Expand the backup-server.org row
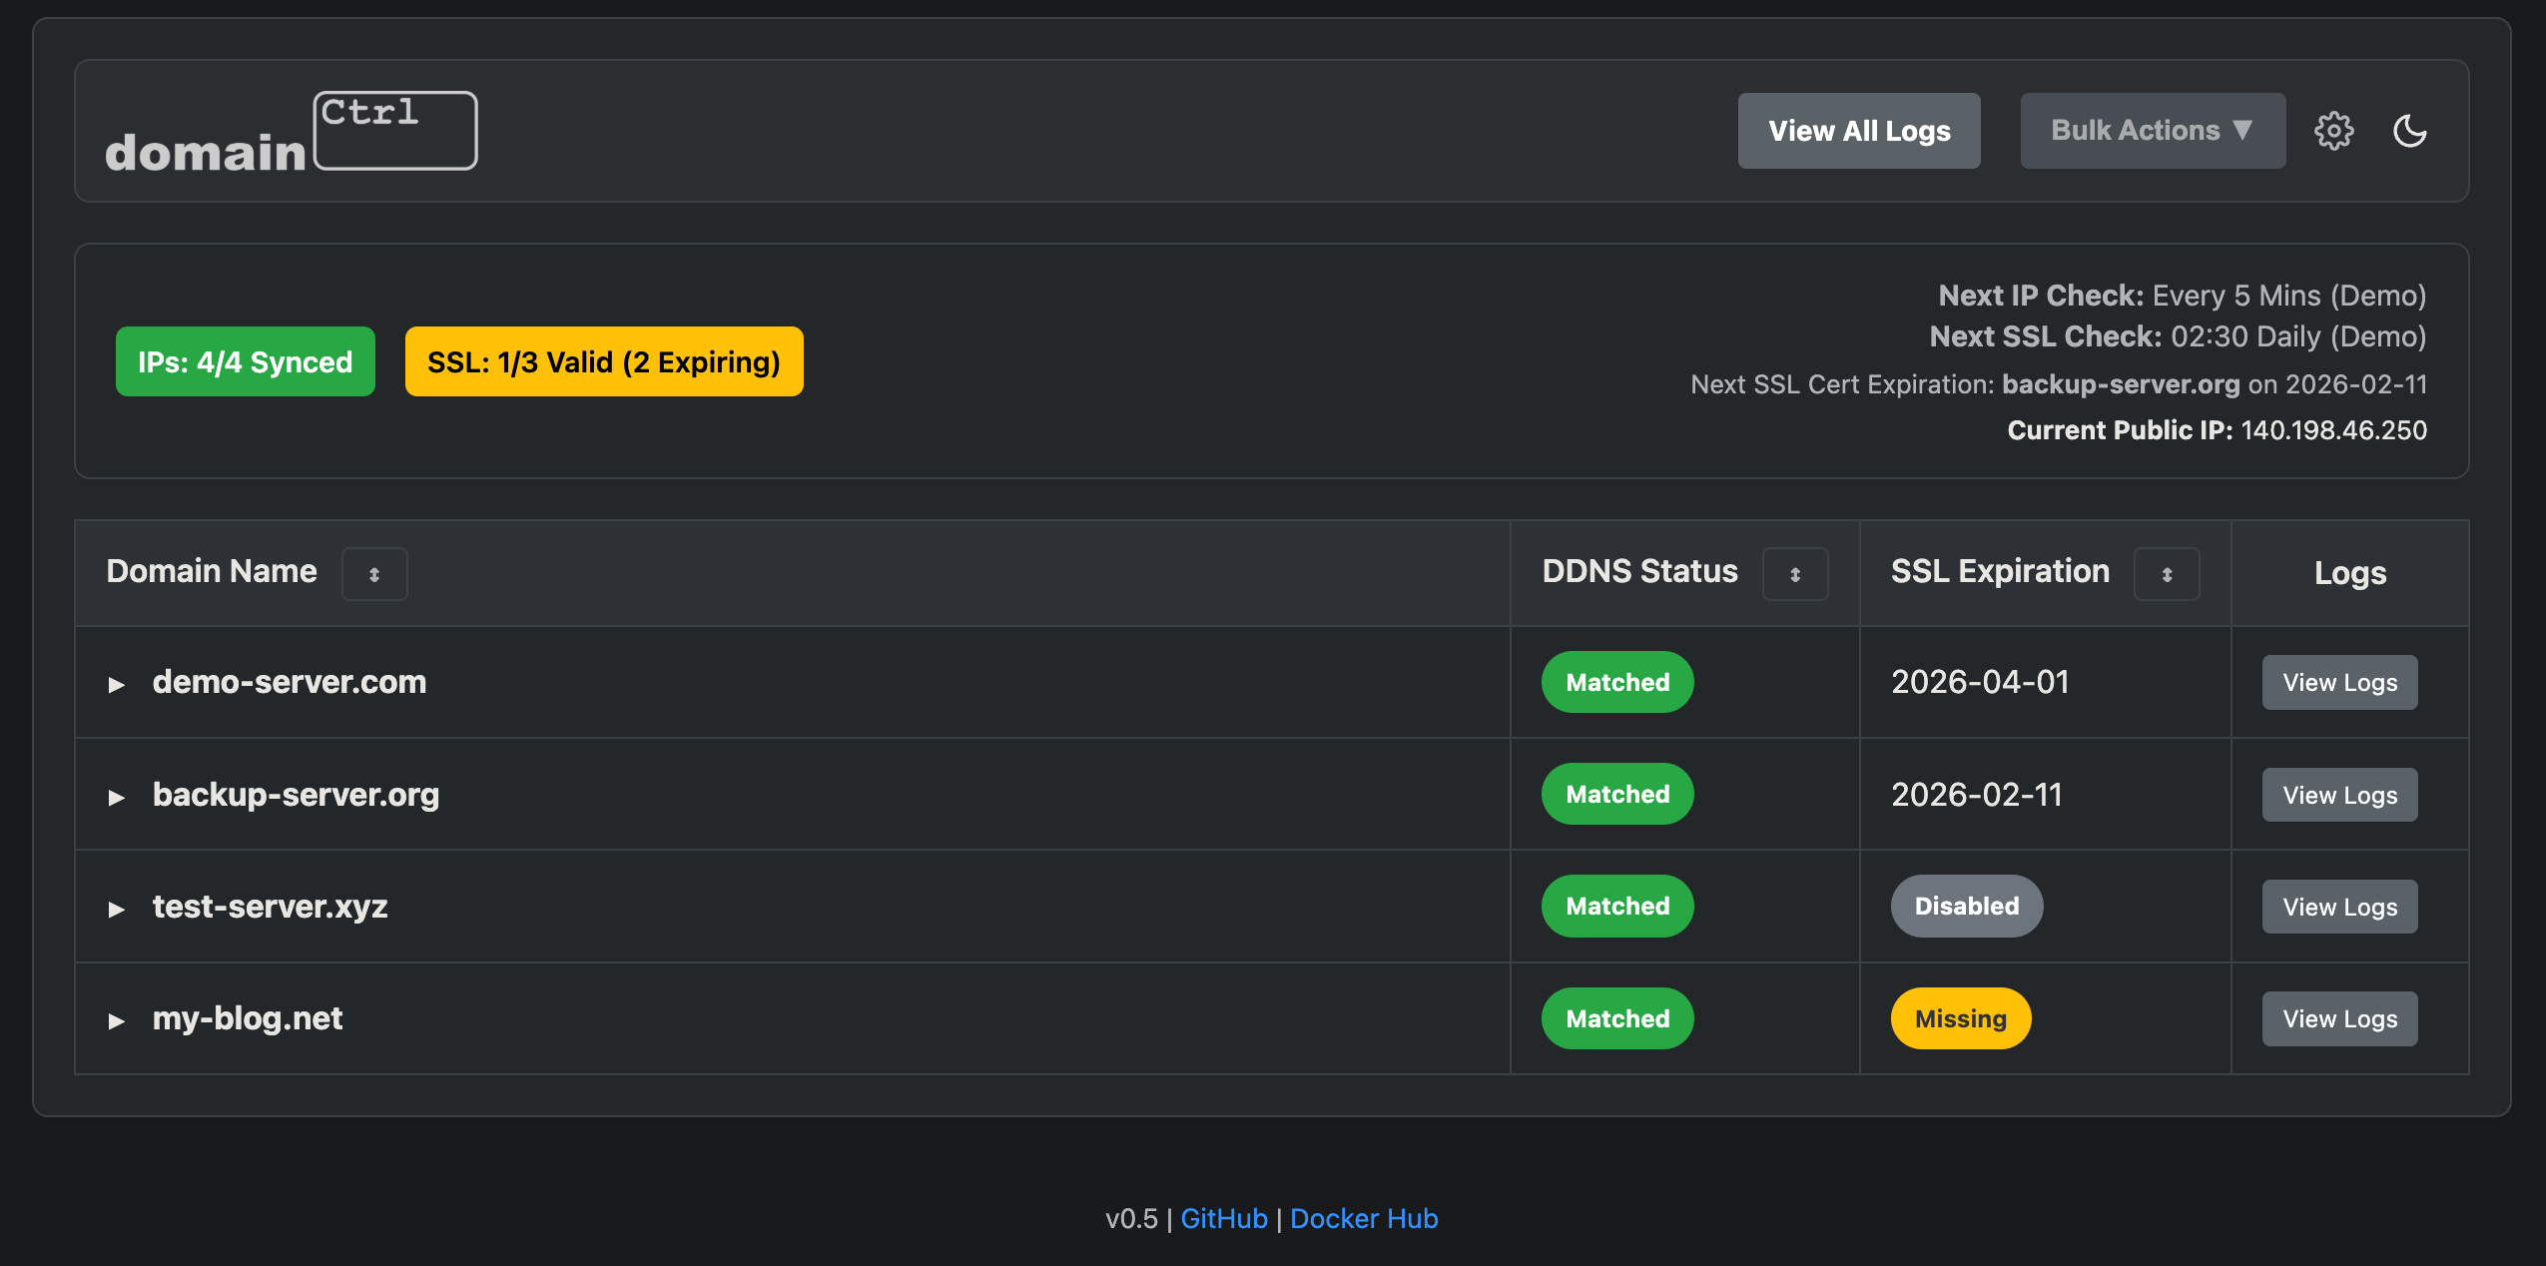 [x=117, y=797]
